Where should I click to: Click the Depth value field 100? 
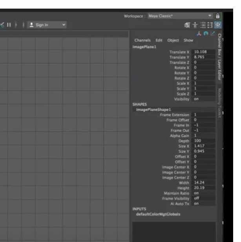203,141
